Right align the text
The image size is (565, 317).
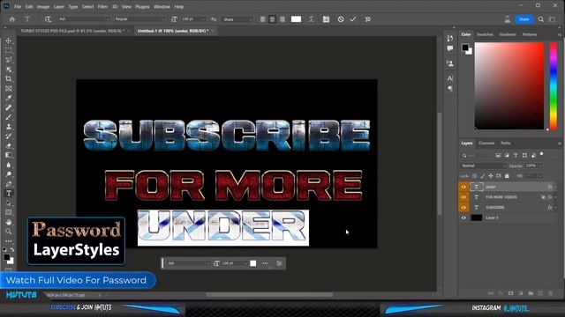tap(282, 19)
